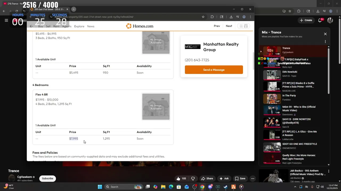Screen dimensions: 341x191
Task: Like the Trance video on YouTube
Action: (181, 179)
